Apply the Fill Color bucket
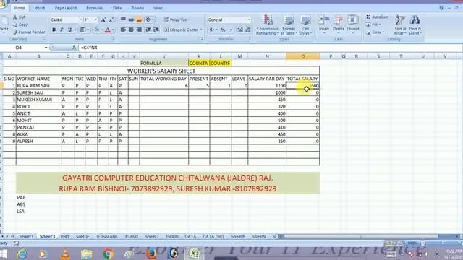Viewport: 463px width, 260px height. pos(96,30)
